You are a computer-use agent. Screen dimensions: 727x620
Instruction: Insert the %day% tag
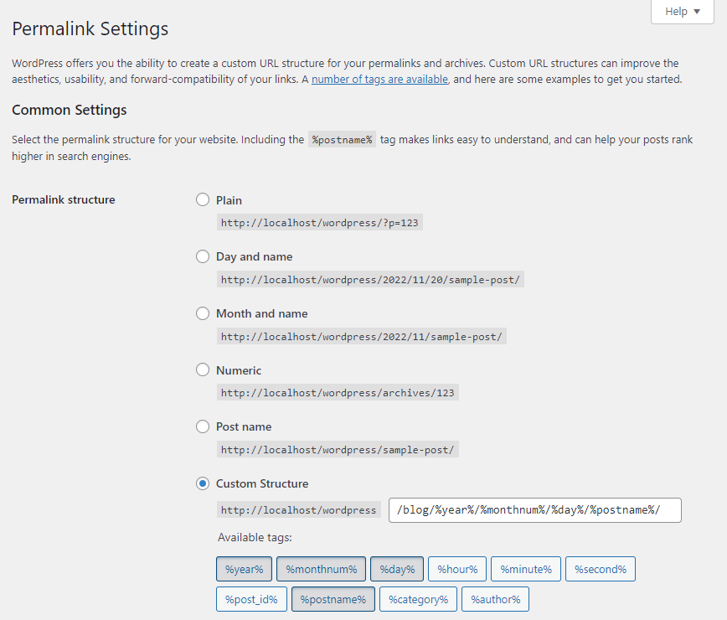[396, 568]
